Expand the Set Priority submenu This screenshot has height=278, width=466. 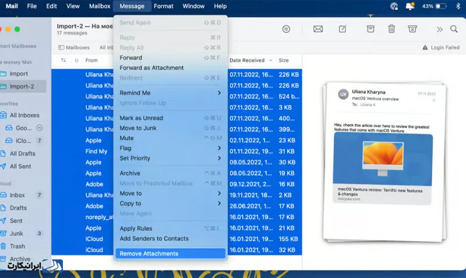[x=170, y=158]
